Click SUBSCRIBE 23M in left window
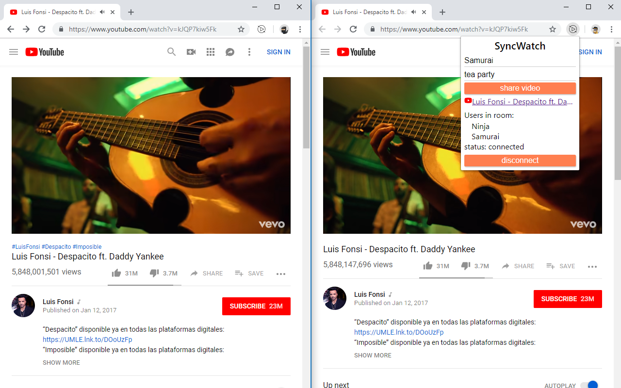Screen dimensions: 621x388 pyautogui.click(x=256, y=306)
